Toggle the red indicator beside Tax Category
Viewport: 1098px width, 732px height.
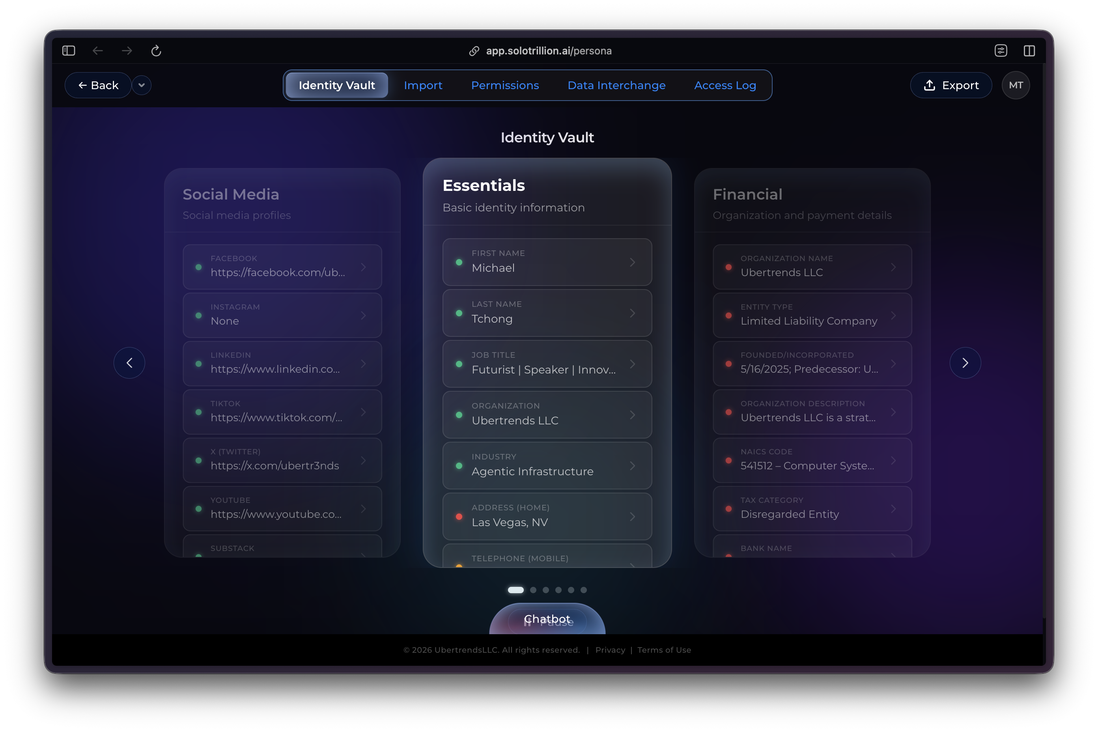coord(729,508)
